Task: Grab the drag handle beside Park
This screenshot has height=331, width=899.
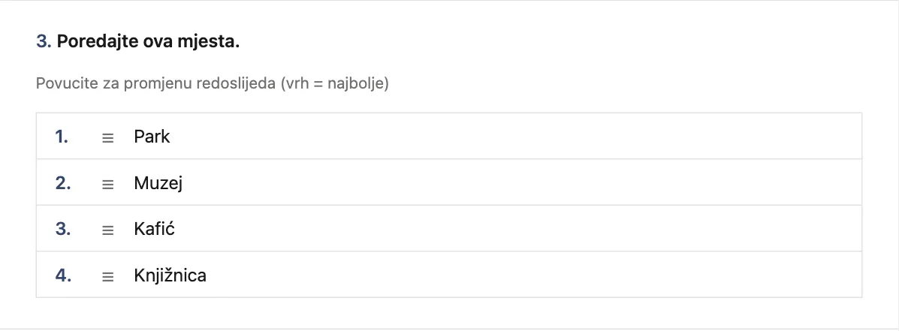Action: [x=108, y=137]
